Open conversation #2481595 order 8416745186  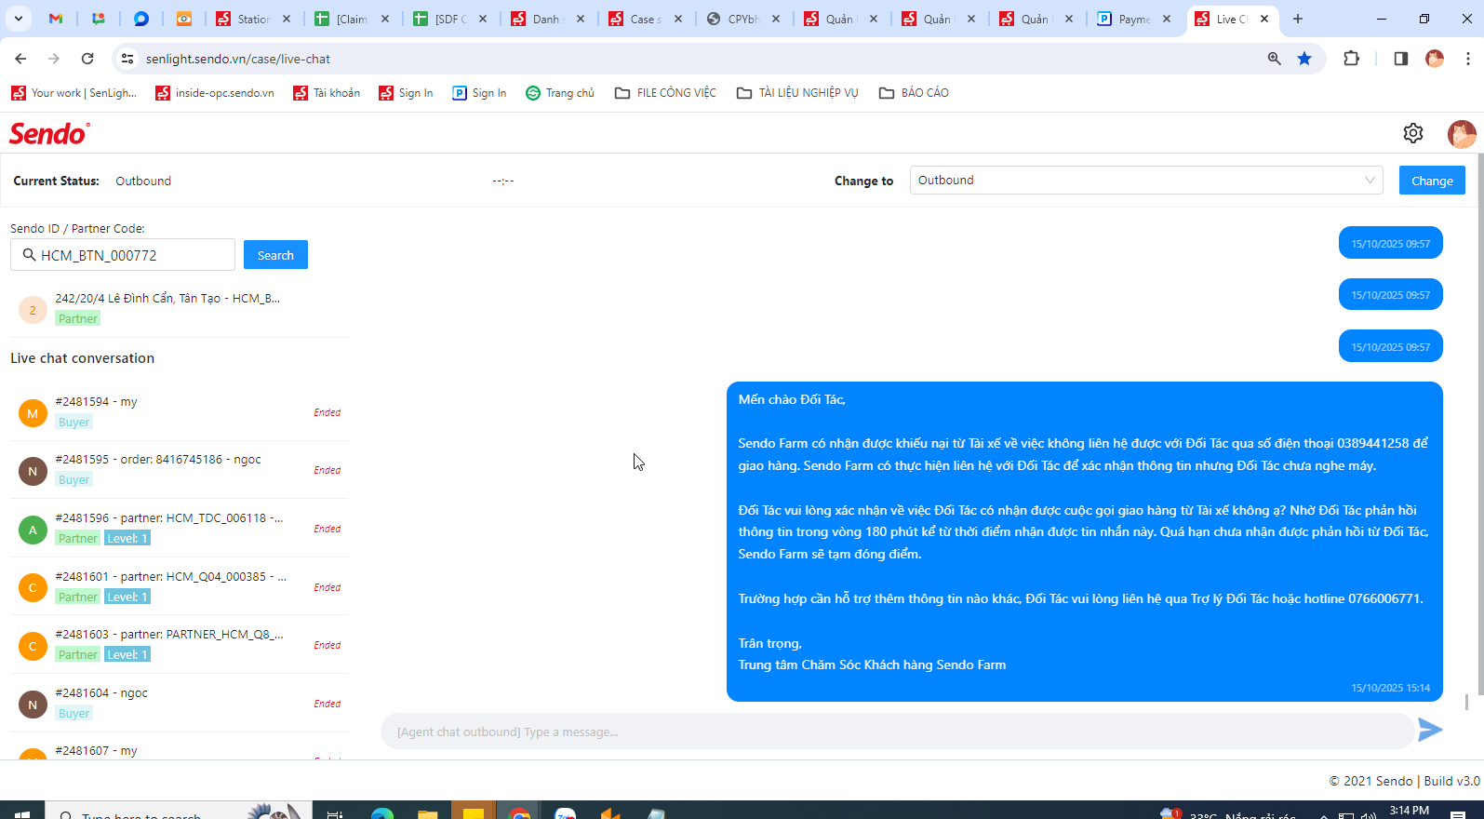pos(180,470)
